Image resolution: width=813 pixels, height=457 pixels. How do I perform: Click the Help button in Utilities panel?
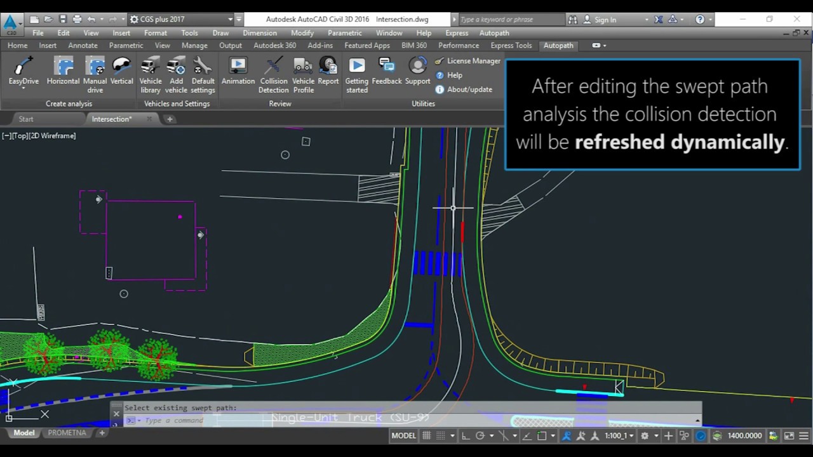448,75
